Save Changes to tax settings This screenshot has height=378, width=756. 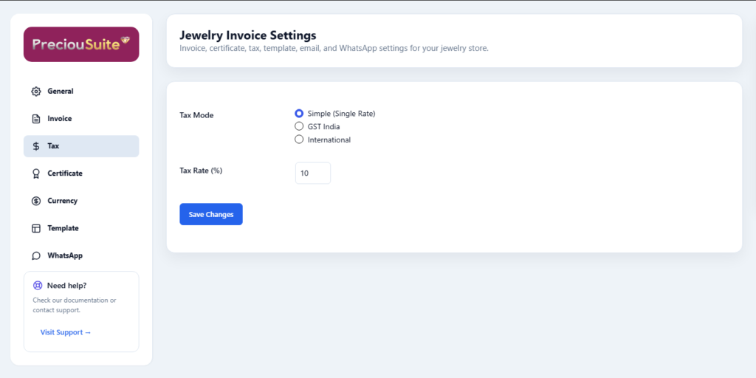(x=211, y=214)
